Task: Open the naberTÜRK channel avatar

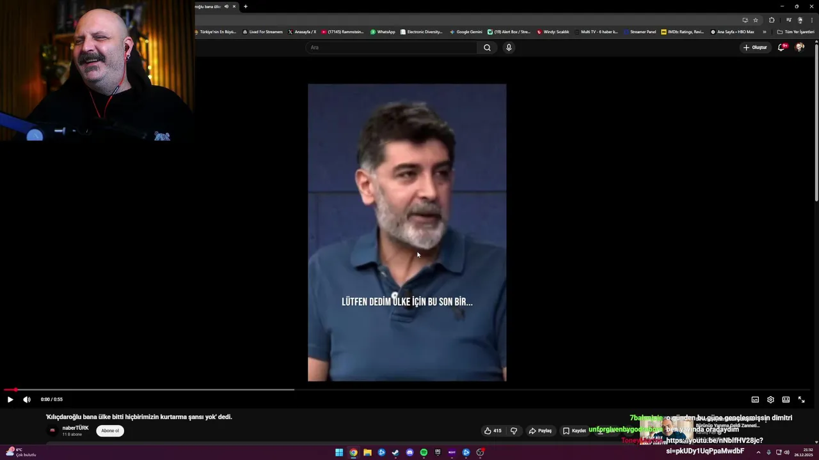Action: point(53,431)
